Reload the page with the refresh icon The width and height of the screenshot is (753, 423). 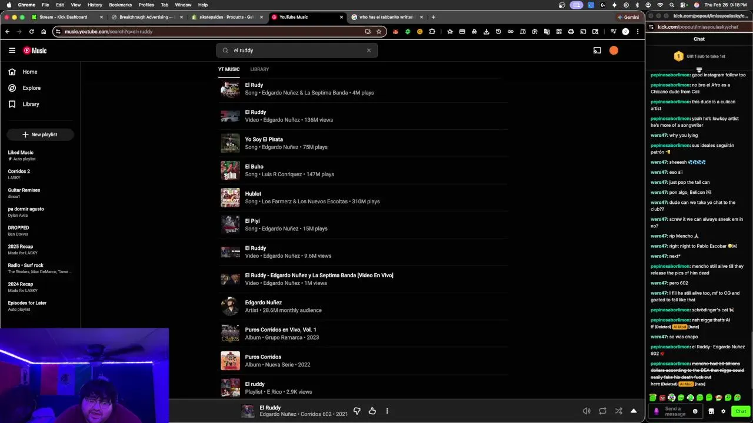click(31, 32)
